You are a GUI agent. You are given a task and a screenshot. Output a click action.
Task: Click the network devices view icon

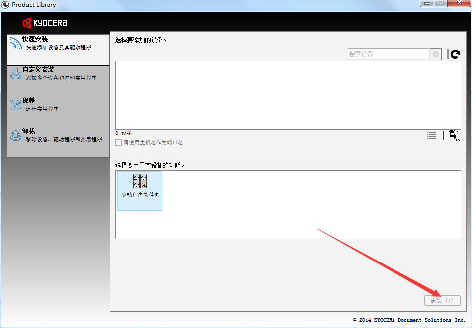[x=455, y=135]
